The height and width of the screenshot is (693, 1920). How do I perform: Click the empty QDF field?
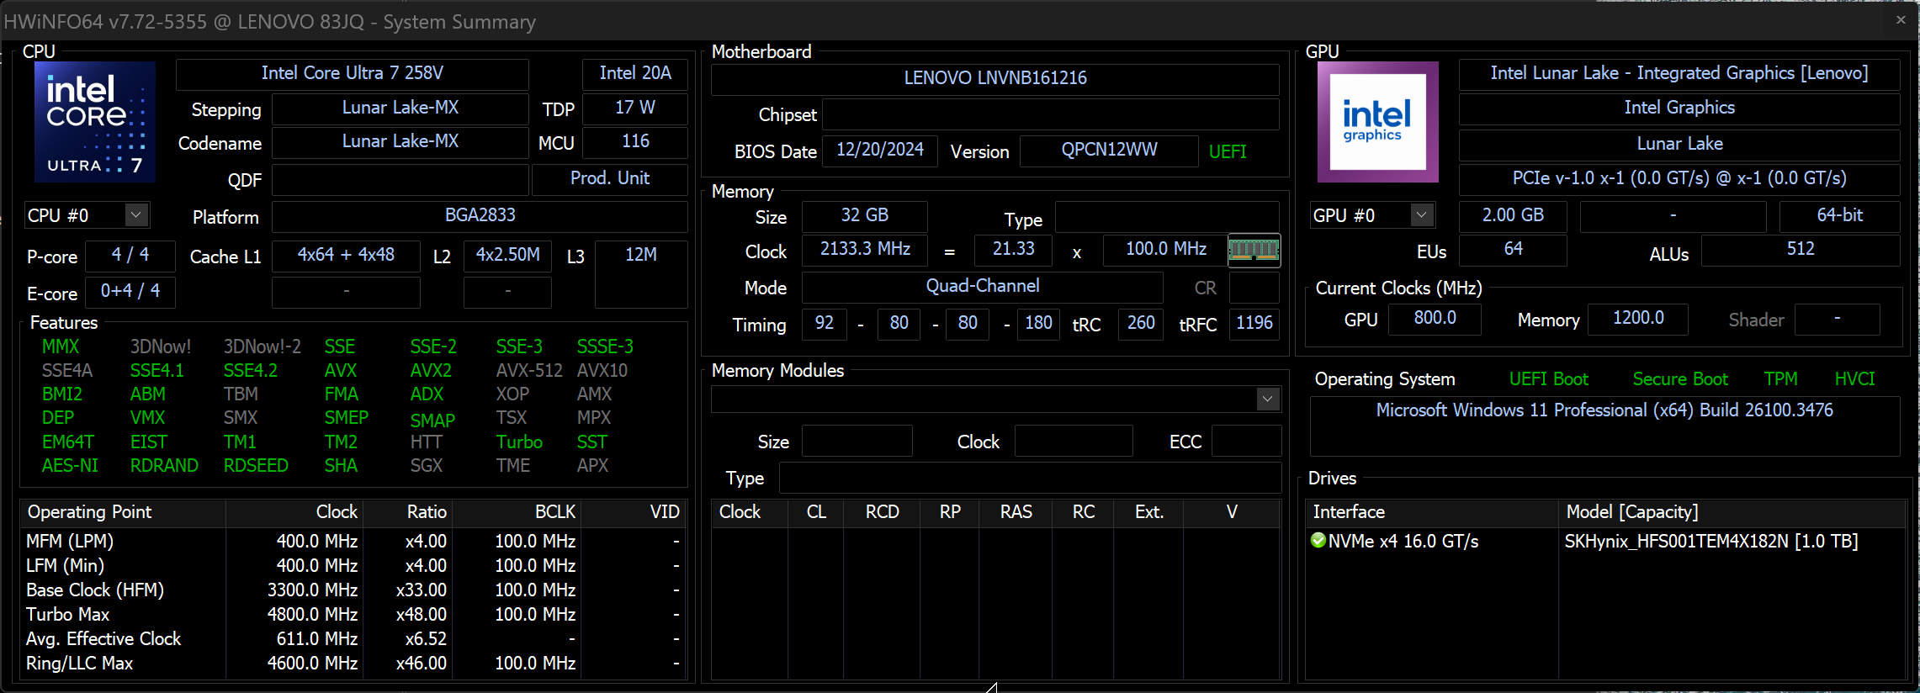coord(400,179)
